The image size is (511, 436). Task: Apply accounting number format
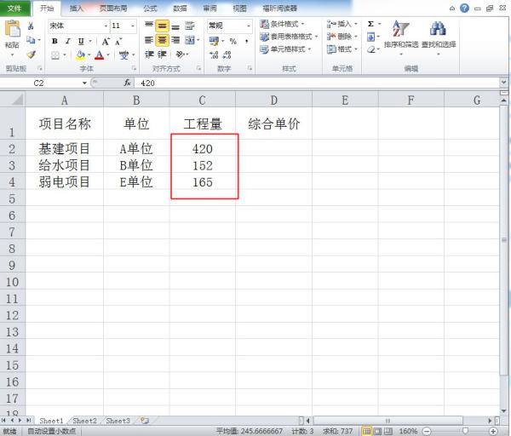point(214,41)
